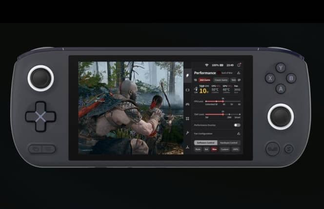Viewport: 324px width, 209px height.
Task: Click the notification bell icon
Action: [239, 65]
